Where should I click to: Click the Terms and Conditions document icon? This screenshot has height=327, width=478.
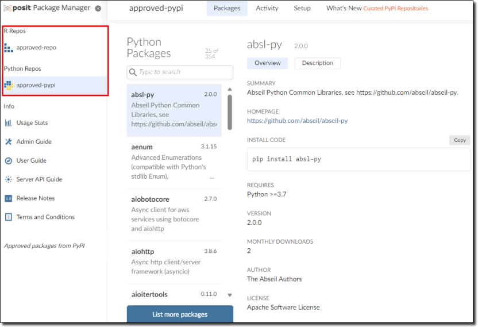(x=8, y=217)
